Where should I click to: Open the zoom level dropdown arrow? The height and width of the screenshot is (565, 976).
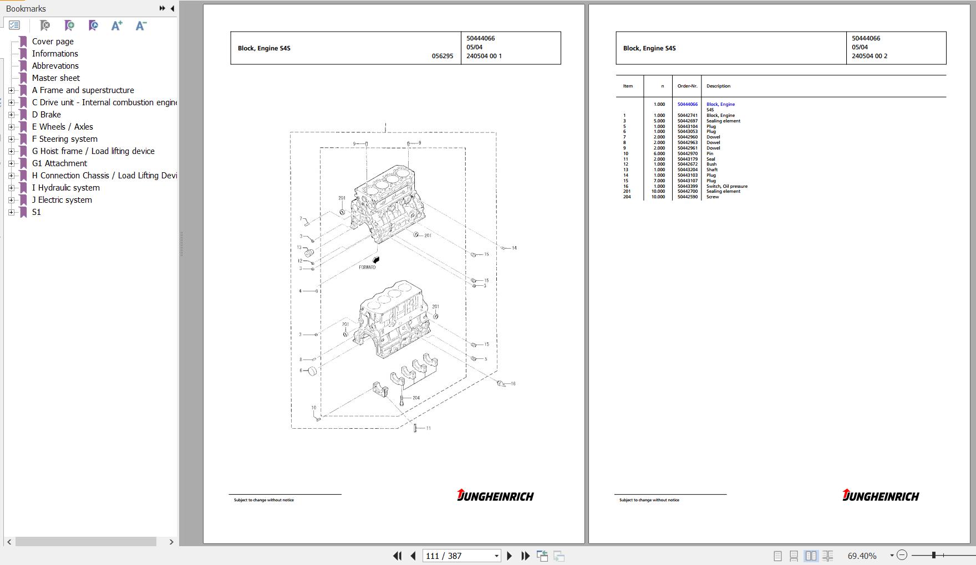(x=892, y=555)
